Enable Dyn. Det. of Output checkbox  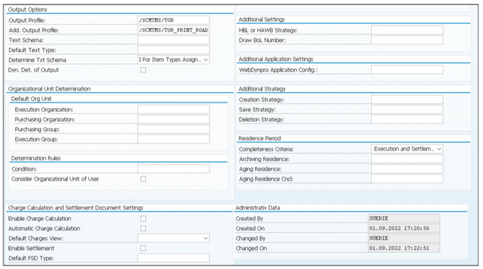coord(143,70)
